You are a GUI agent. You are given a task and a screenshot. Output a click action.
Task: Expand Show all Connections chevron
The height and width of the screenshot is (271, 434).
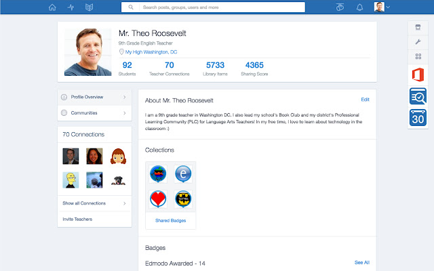coord(125,203)
